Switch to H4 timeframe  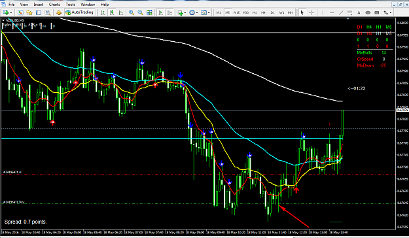(264, 12)
